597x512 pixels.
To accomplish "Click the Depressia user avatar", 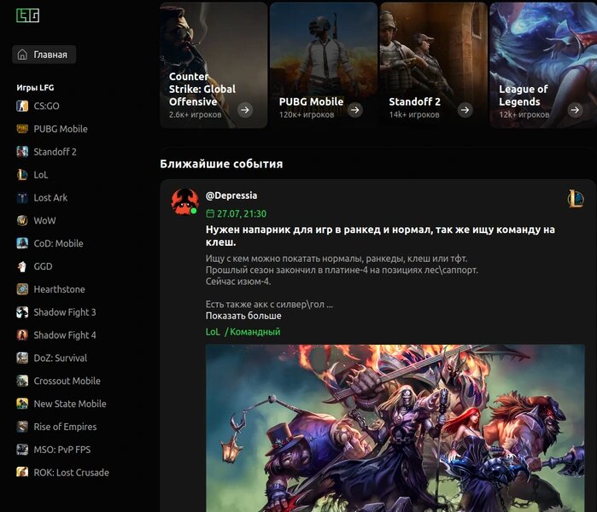I will pyautogui.click(x=184, y=201).
